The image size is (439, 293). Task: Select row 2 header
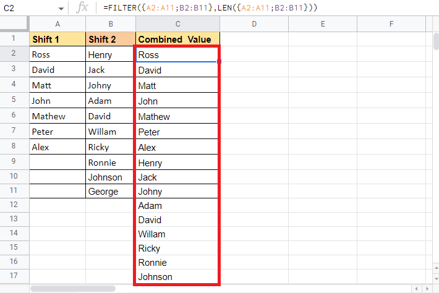point(15,53)
